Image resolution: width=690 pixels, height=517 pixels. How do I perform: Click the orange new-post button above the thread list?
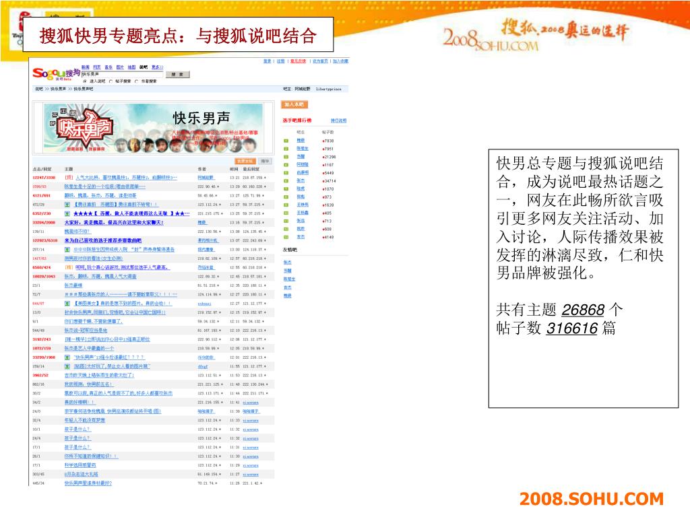[x=245, y=162]
